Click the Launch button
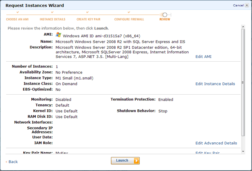 point(125,161)
